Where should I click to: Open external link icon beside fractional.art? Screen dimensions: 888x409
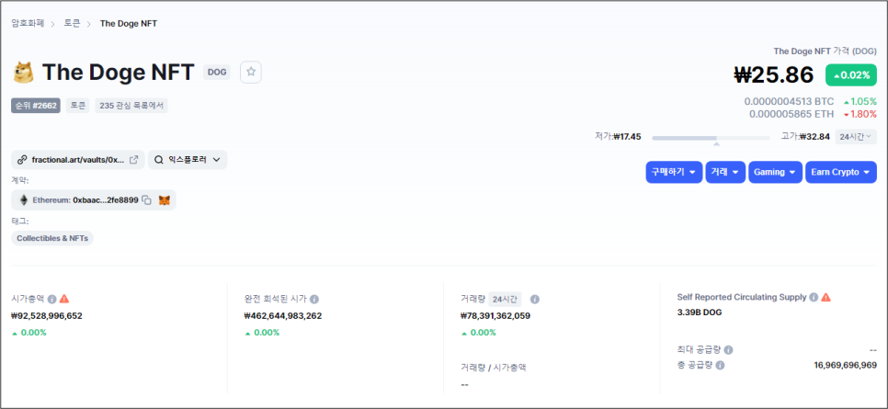(x=134, y=160)
